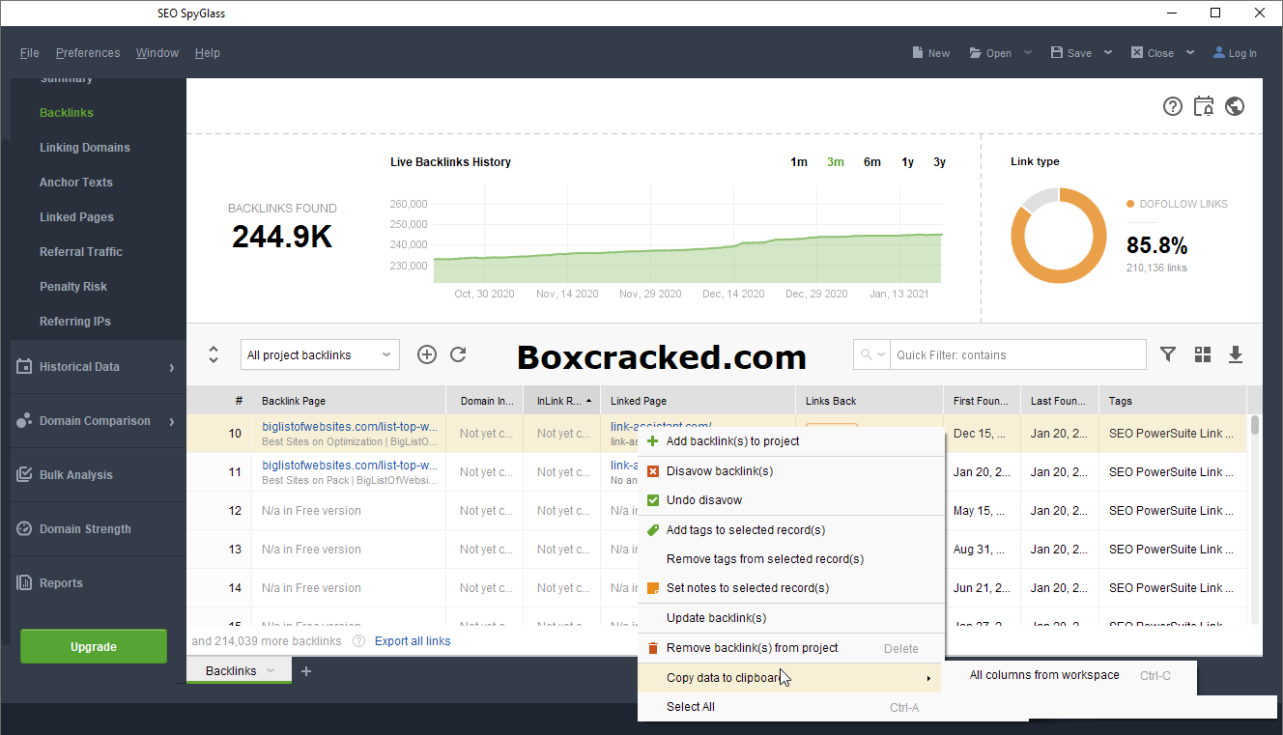Open the File menu
The image size is (1283, 735).
point(30,53)
